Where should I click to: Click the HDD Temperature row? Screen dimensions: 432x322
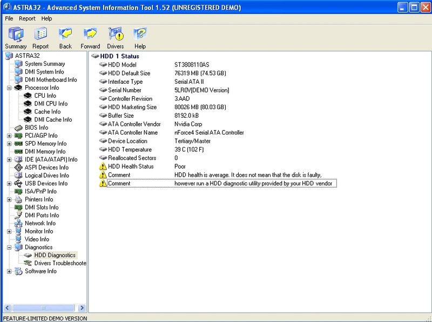tap(130, 150)
